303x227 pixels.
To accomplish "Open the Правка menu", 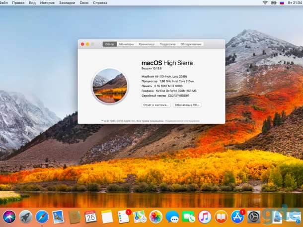I will click(x=18, y=2).
